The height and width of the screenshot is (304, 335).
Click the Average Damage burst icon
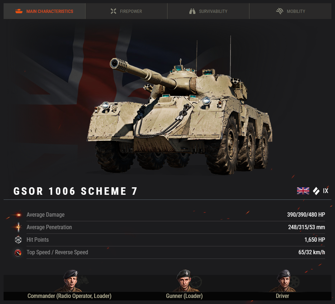[x=18, y=214]
